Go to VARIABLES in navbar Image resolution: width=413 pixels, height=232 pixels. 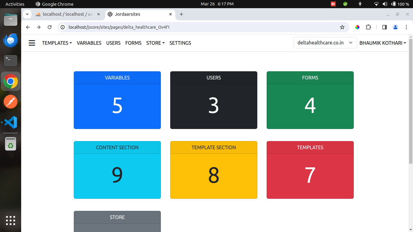pos(89,43)
